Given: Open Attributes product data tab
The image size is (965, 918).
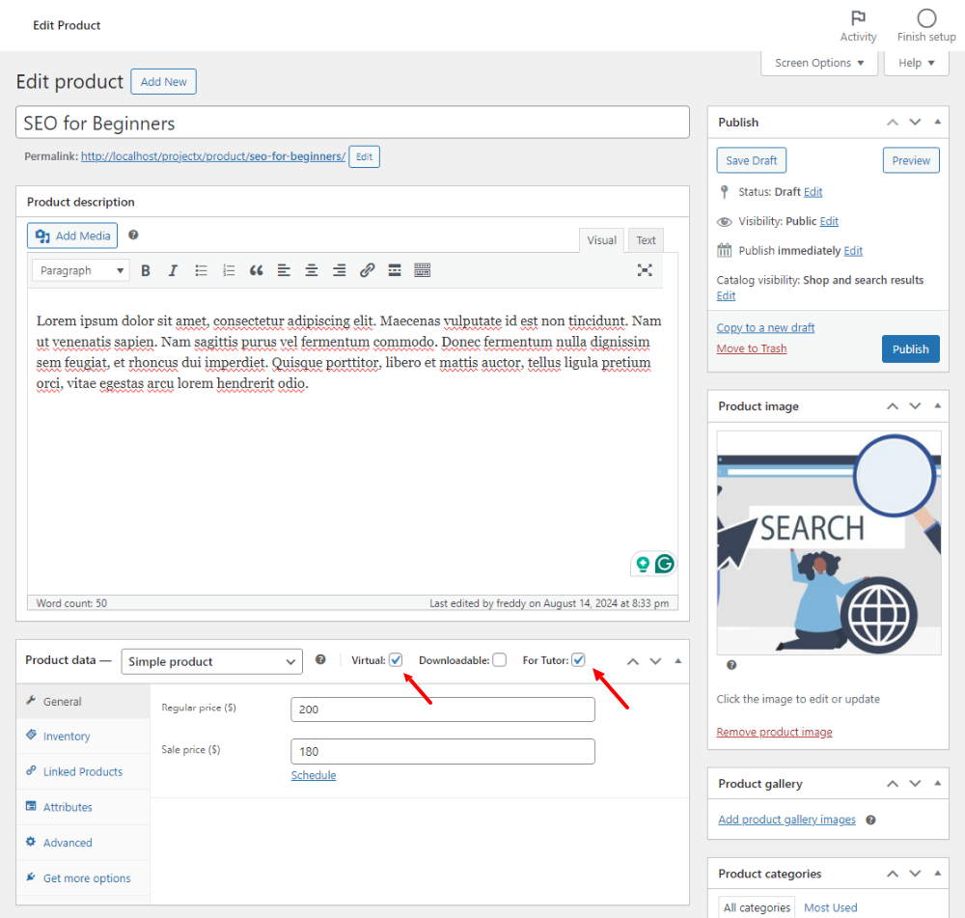Looking at the screenshot, I should coord(83,807).
